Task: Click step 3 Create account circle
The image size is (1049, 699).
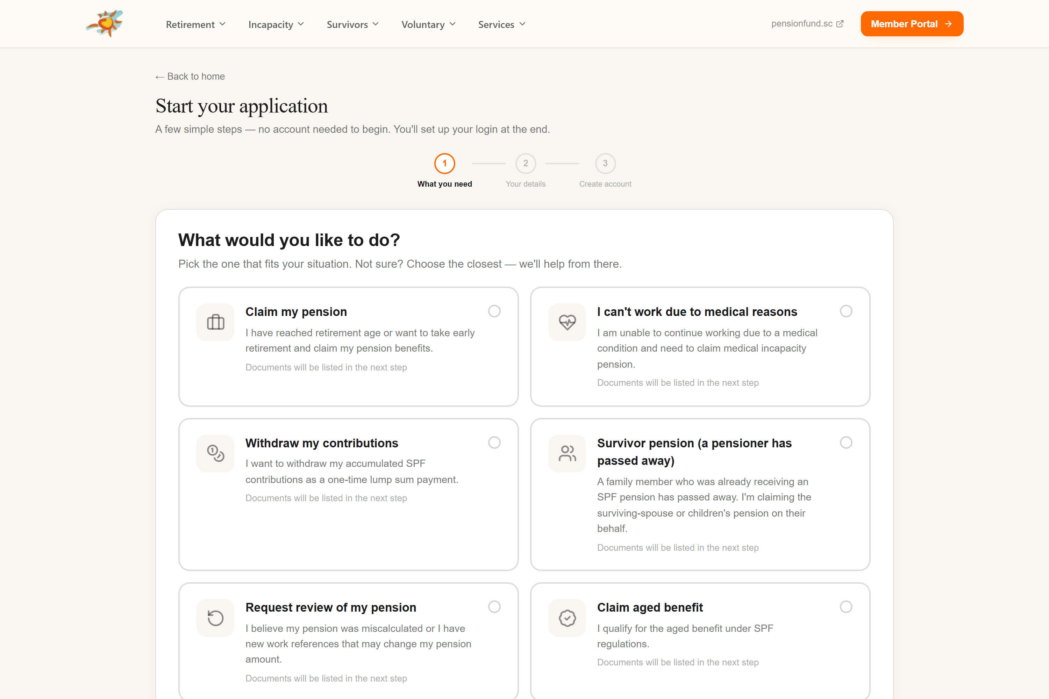Action: click(x=605, y=164)
